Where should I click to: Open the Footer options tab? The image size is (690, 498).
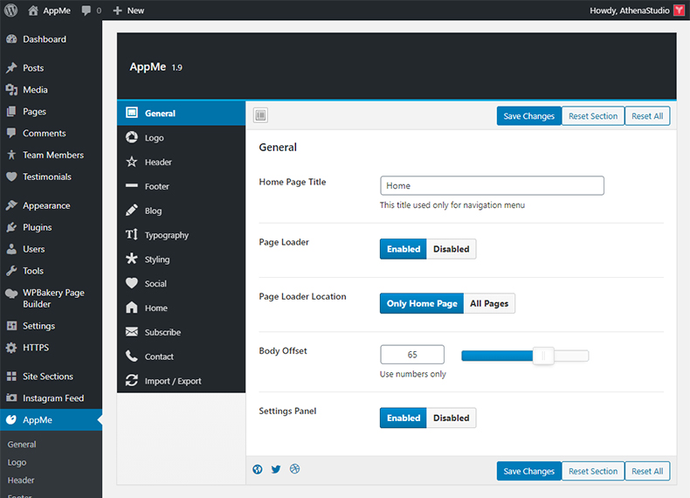click(x=182, y=186)
